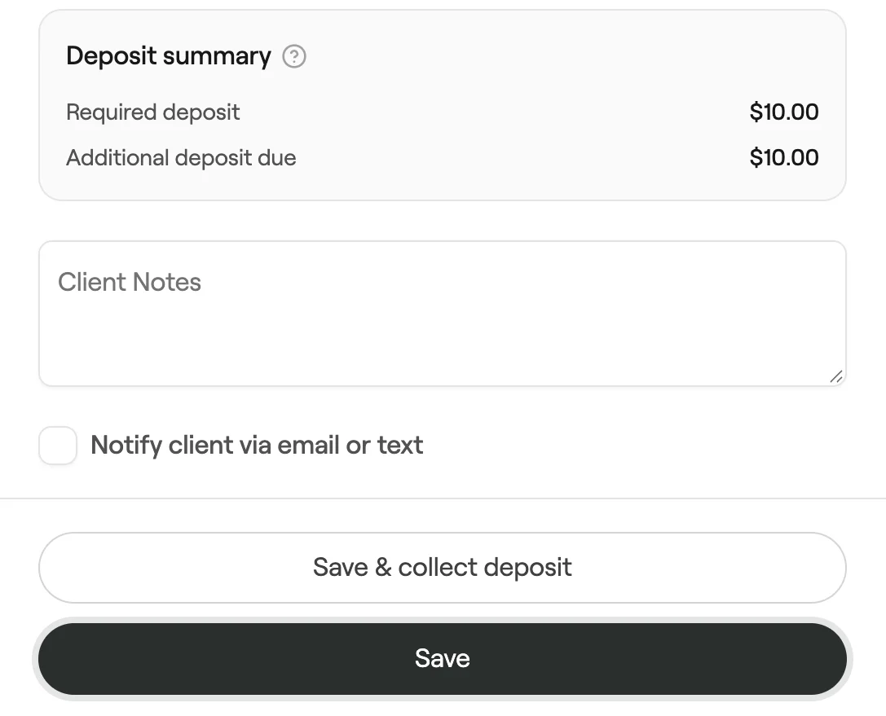The image size is (886, 716).
Task: Select the Required deposit $10.00 amount
Action: click(x=784, y=112)
